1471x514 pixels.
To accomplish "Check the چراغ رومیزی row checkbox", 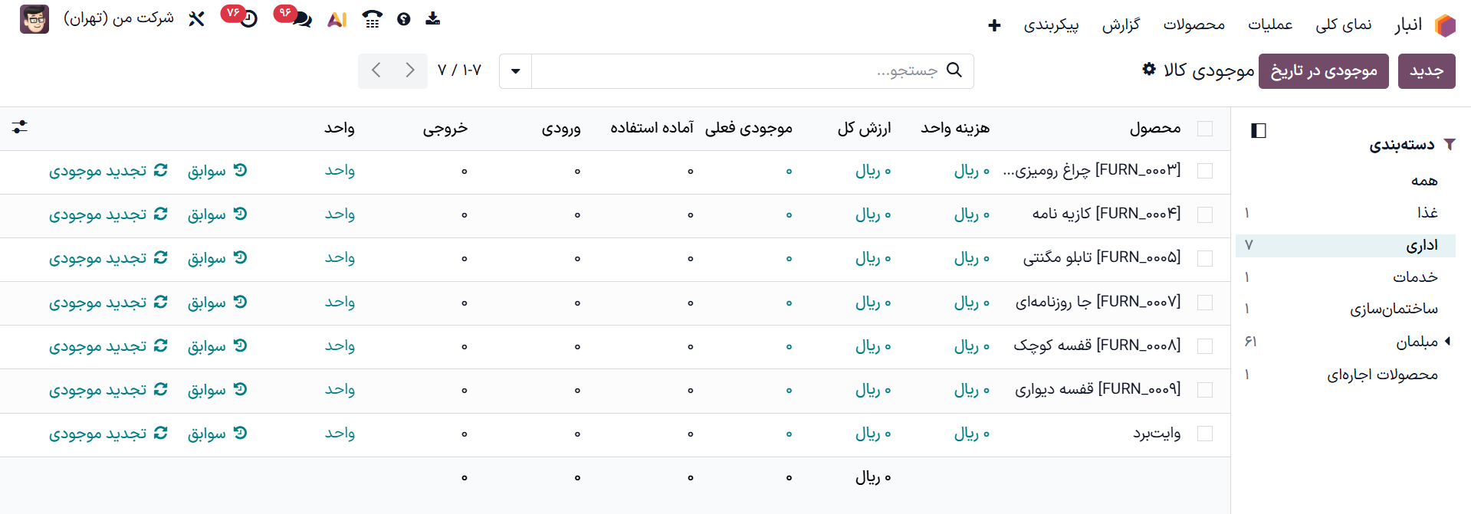I will [x=1205, y=171].
